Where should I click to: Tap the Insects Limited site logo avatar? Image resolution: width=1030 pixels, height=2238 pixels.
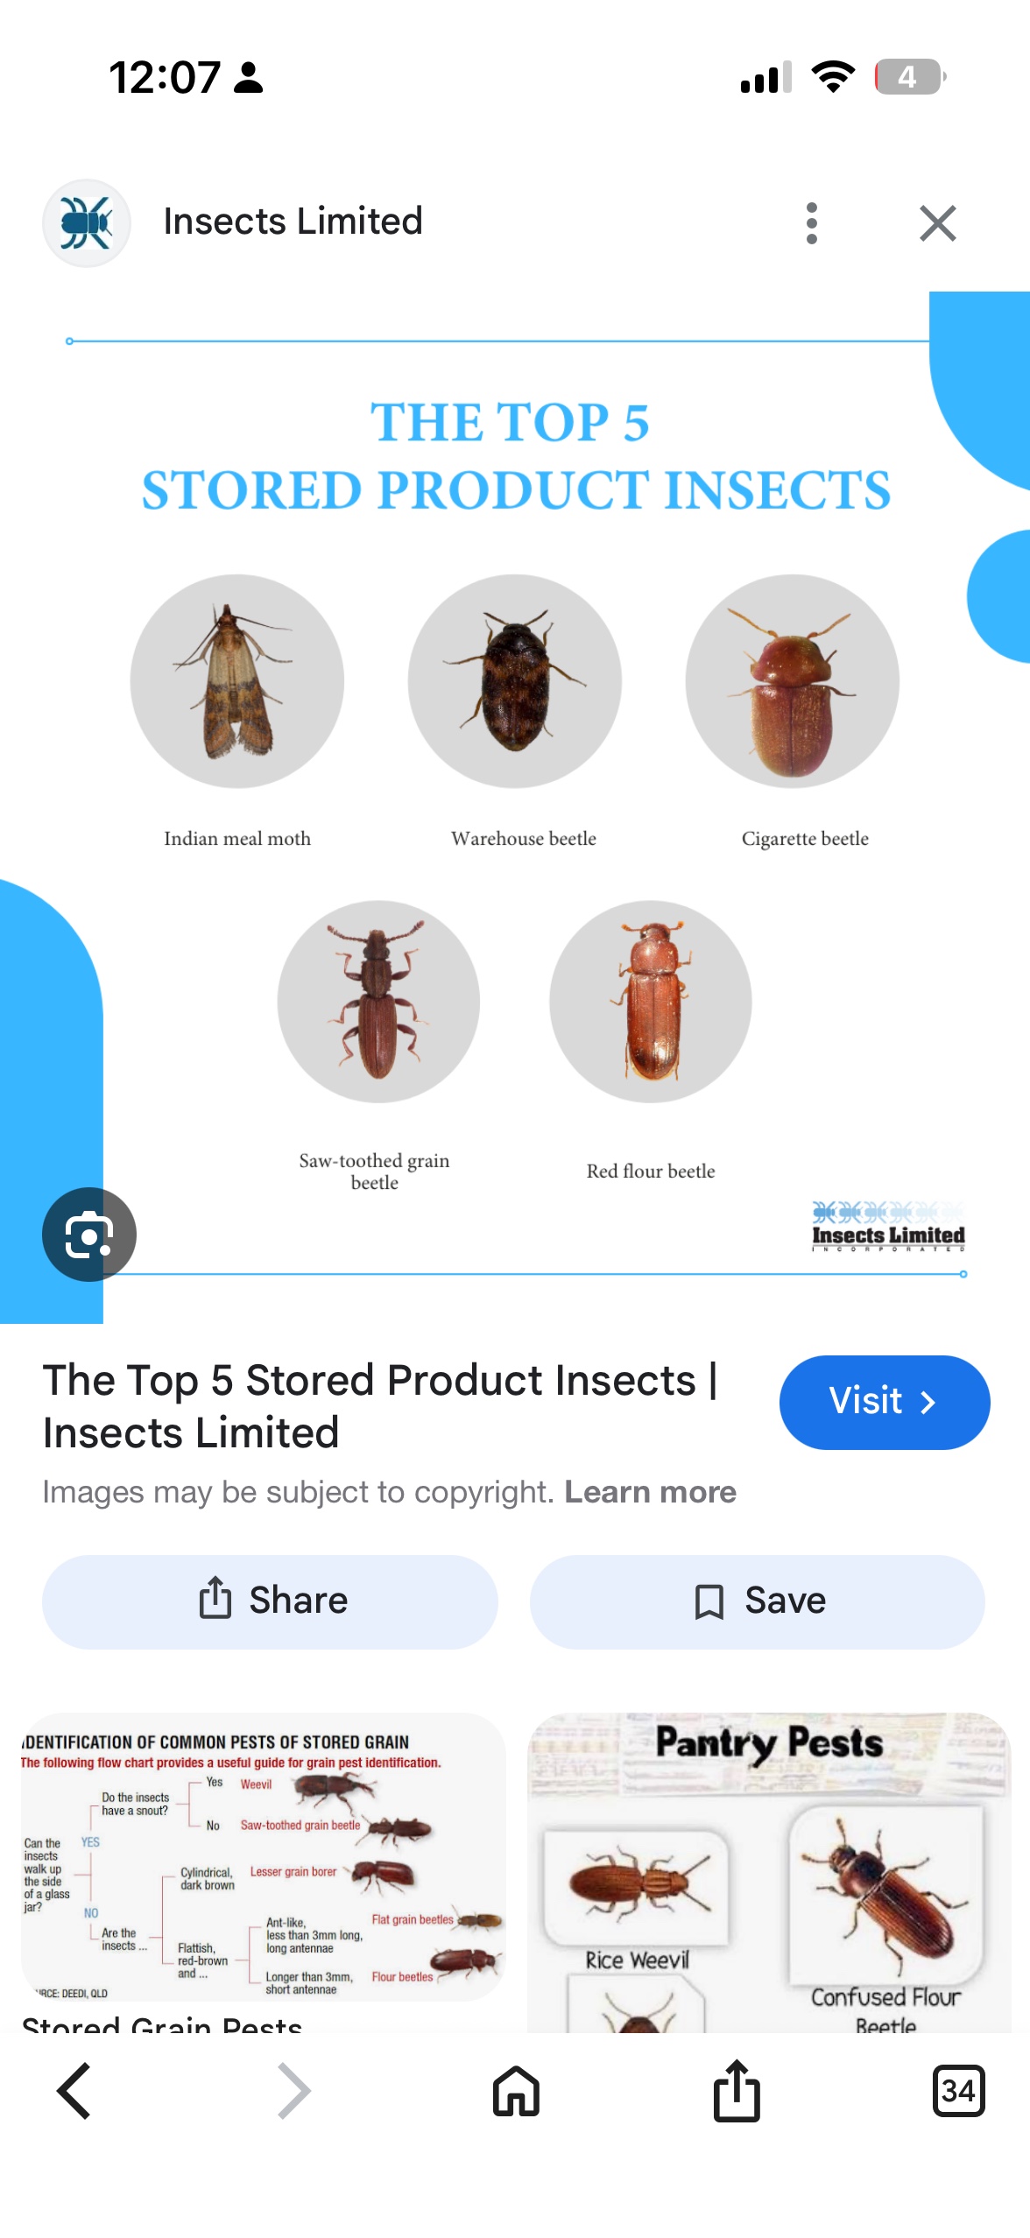coord(87,222)
